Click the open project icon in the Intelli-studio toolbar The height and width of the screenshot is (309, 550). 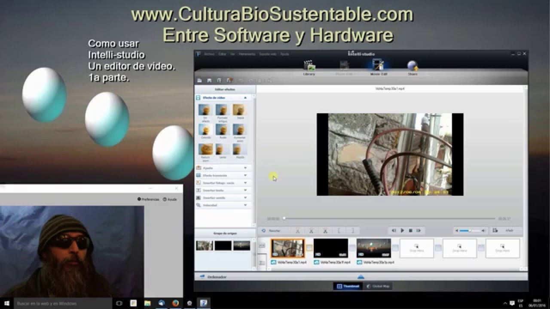[199, 80]
